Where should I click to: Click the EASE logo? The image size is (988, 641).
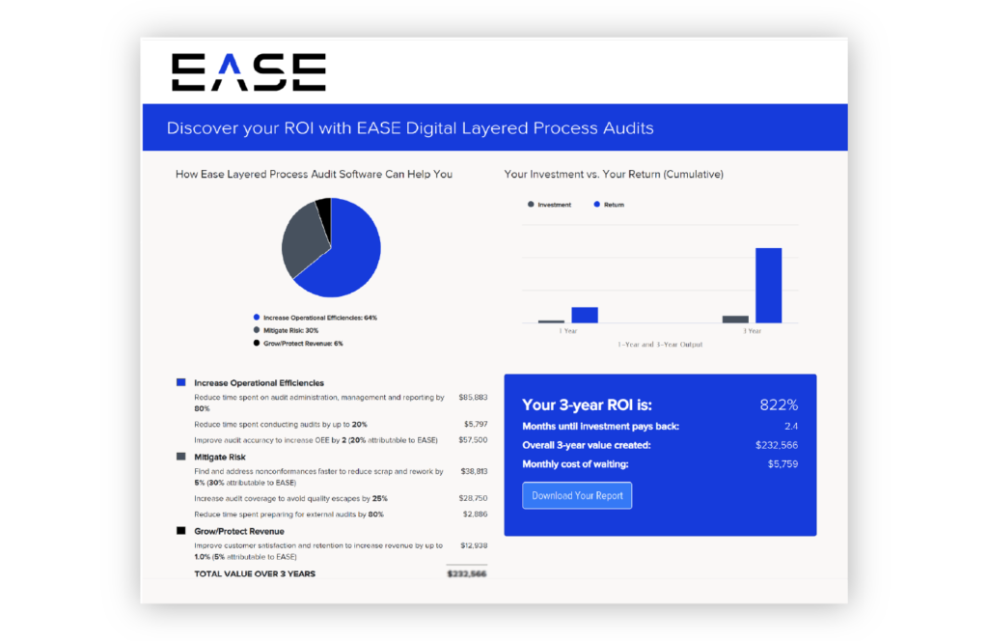pos(249,71)
